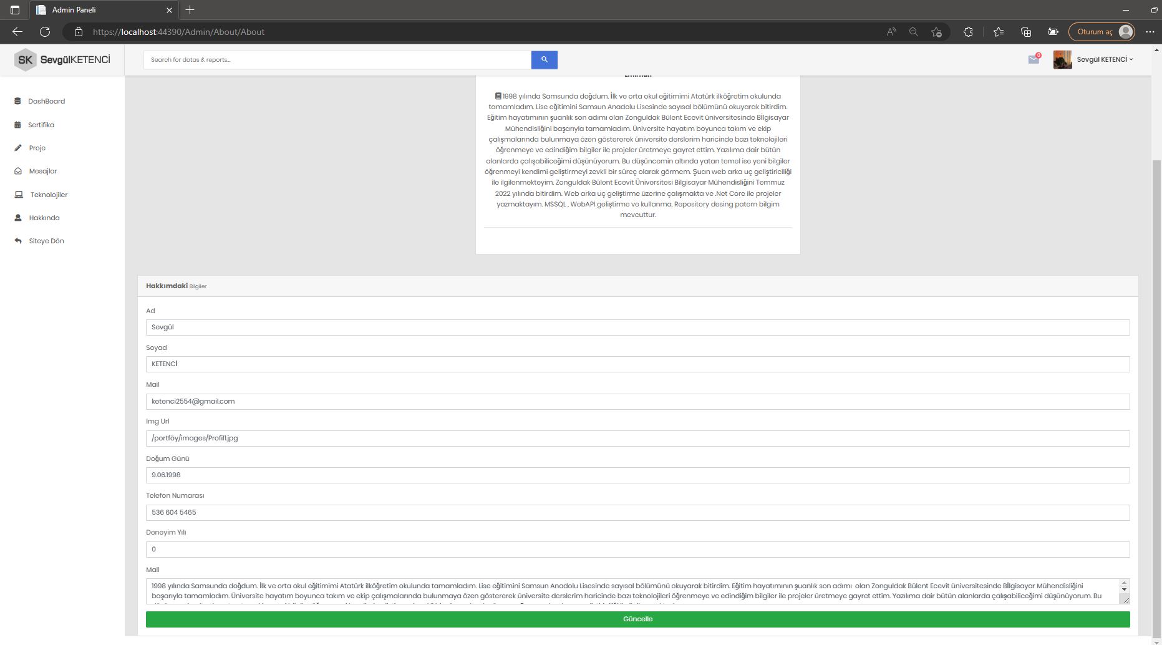Go to Proje in the sidebar

(37, 148)
